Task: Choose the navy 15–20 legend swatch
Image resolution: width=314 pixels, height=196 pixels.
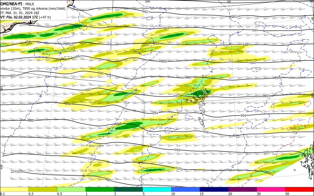Action: (x=214, y=189)
